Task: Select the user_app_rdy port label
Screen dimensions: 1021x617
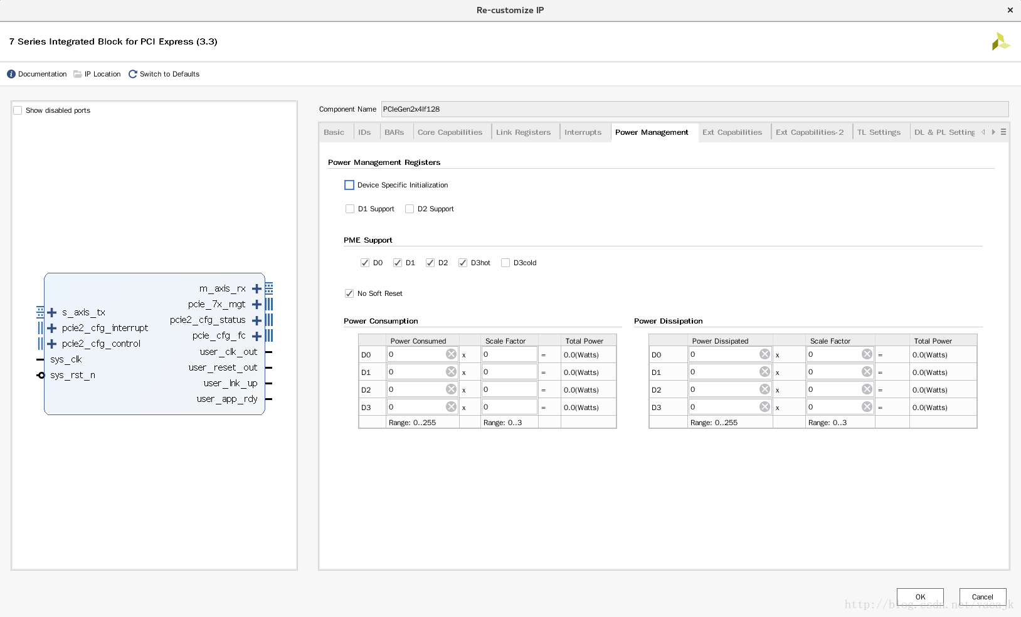Action: pos(227,399)
